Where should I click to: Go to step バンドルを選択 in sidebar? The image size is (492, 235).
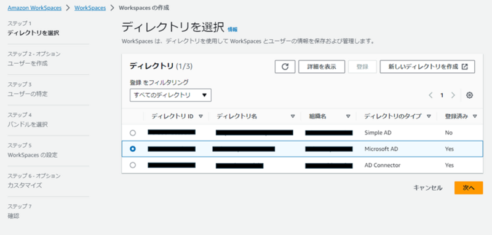pos(28,125)
